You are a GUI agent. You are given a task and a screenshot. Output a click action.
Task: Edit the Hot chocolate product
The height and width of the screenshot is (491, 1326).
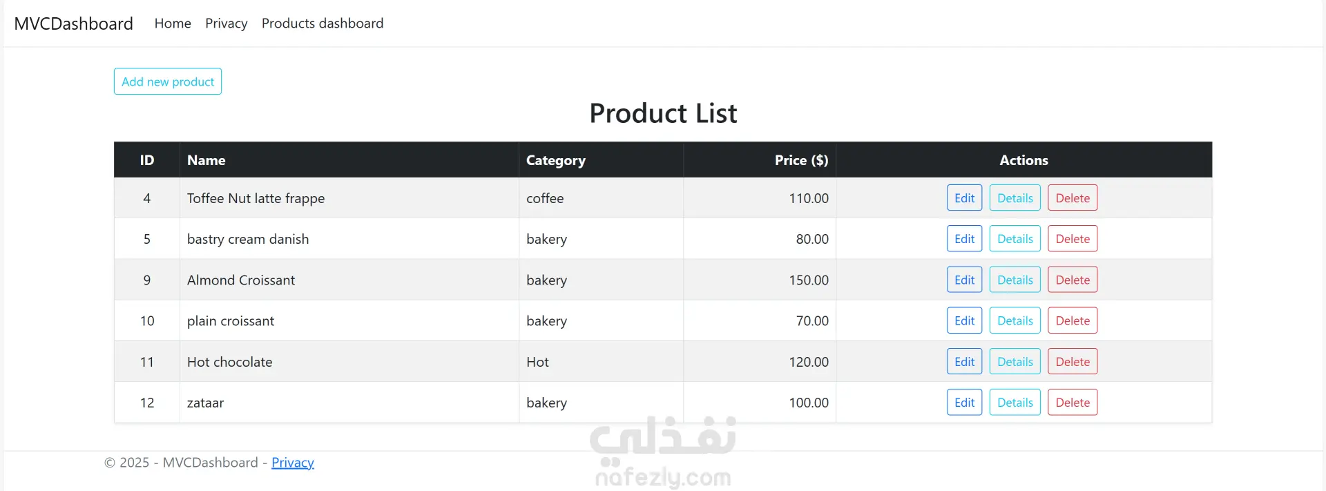pyautogui.click(x=964, y=362)
